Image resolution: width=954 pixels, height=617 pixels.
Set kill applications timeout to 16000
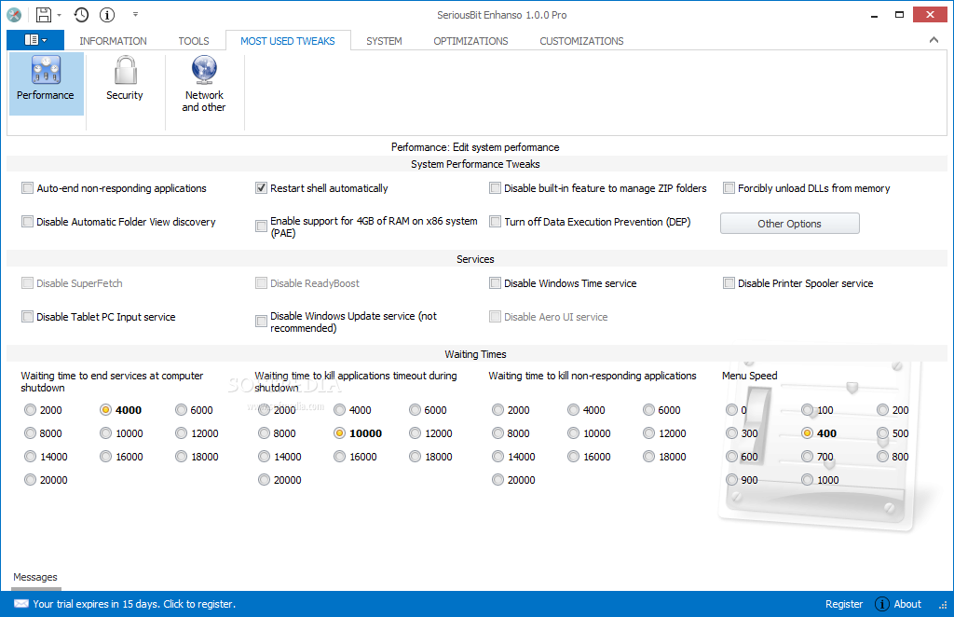(339, 457)
